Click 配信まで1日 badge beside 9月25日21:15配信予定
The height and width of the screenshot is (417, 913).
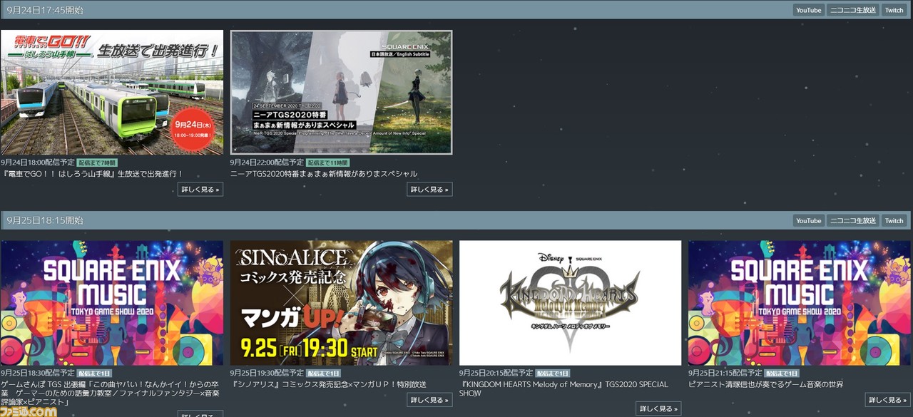[x=781, y=373]
